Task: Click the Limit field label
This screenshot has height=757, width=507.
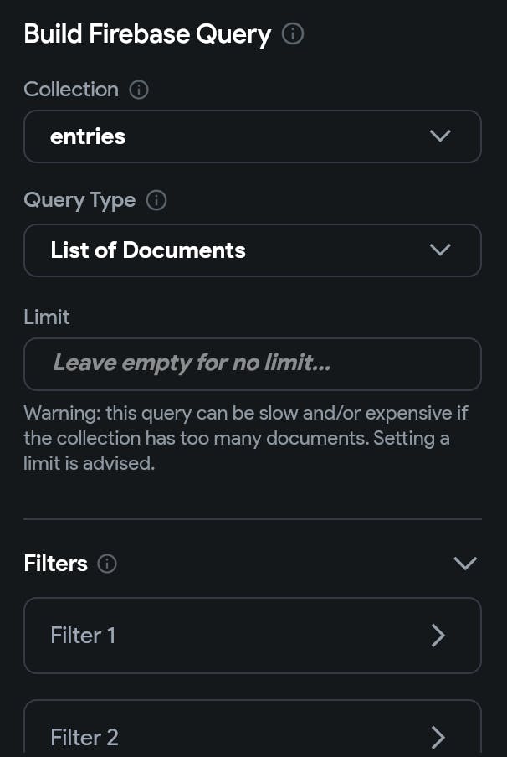Action: tap(47, 317)
